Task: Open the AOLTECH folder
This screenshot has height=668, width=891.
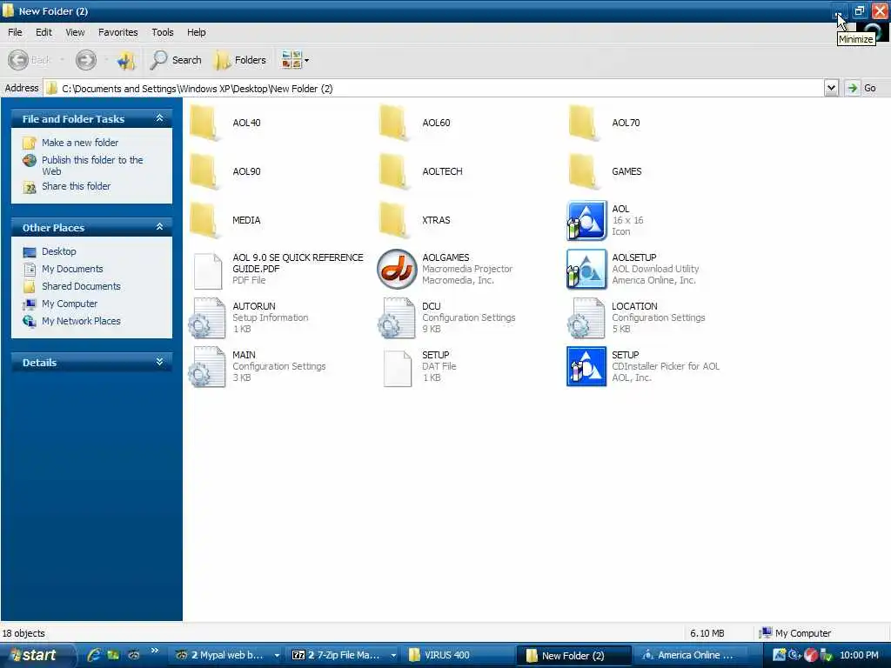Action: click(x=421, y=171)
